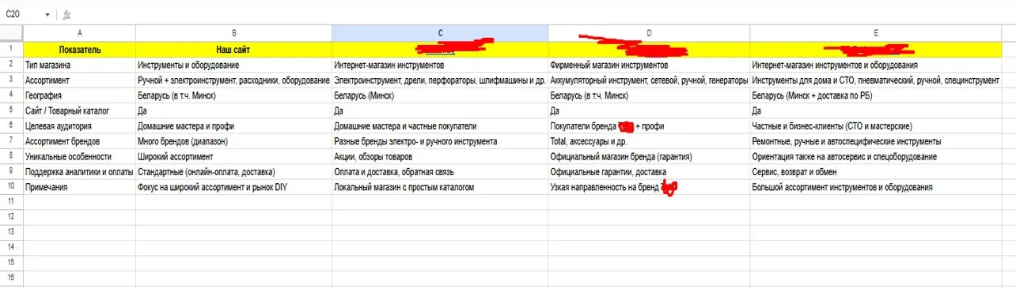Select column A header

pyautogui.click(x=79, y=33)
